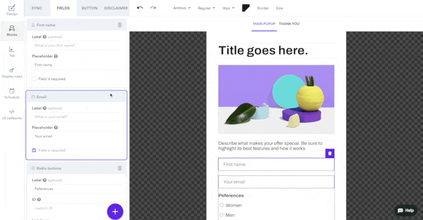Open the Tab sidebar section

12,51
